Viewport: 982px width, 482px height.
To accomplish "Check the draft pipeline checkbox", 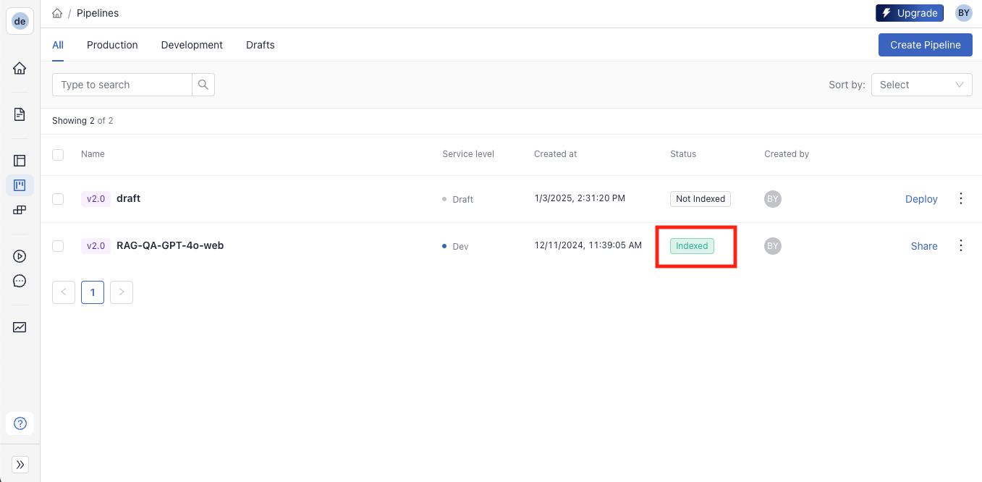I will point(58,199).
